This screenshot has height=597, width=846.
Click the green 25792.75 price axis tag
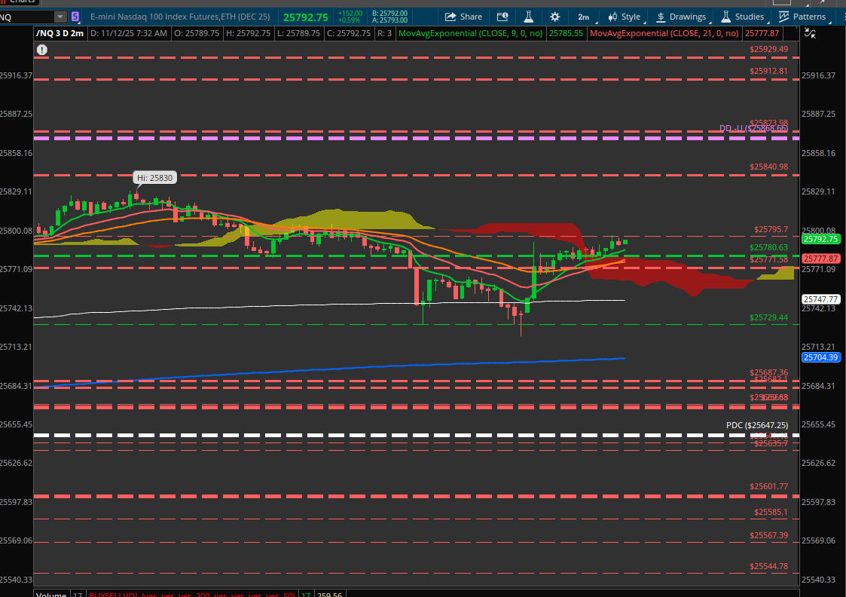[x=820, y=239]
